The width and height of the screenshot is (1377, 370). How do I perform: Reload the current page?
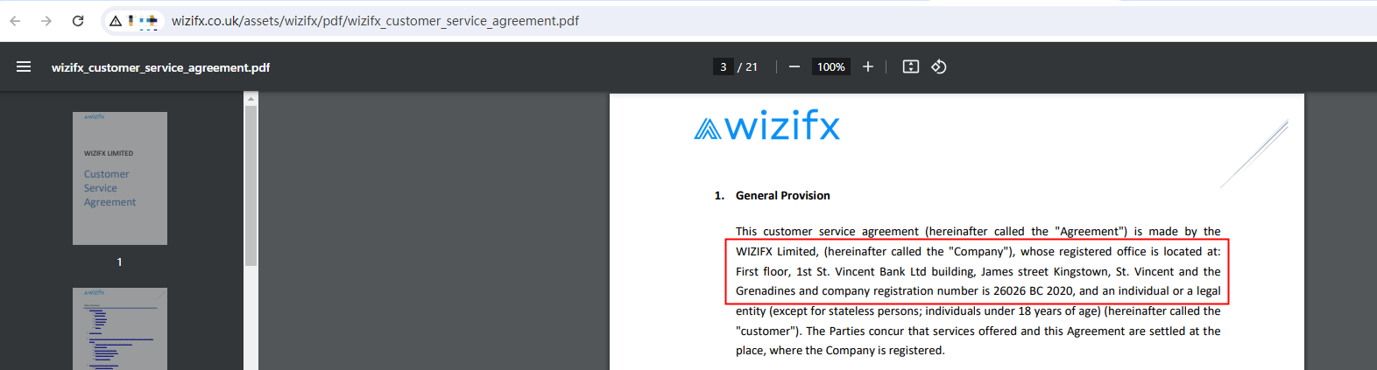78,21
